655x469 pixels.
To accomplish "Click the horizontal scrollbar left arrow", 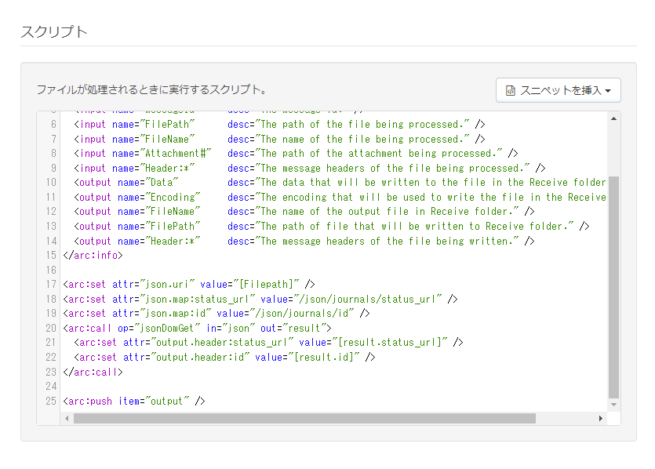I will coord(67,418).
